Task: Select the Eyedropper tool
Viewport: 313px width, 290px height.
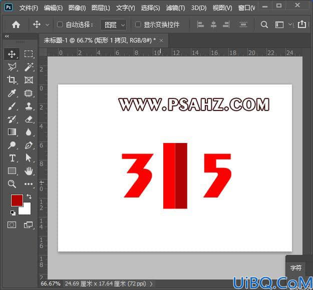Action: [x=12, y=93]
